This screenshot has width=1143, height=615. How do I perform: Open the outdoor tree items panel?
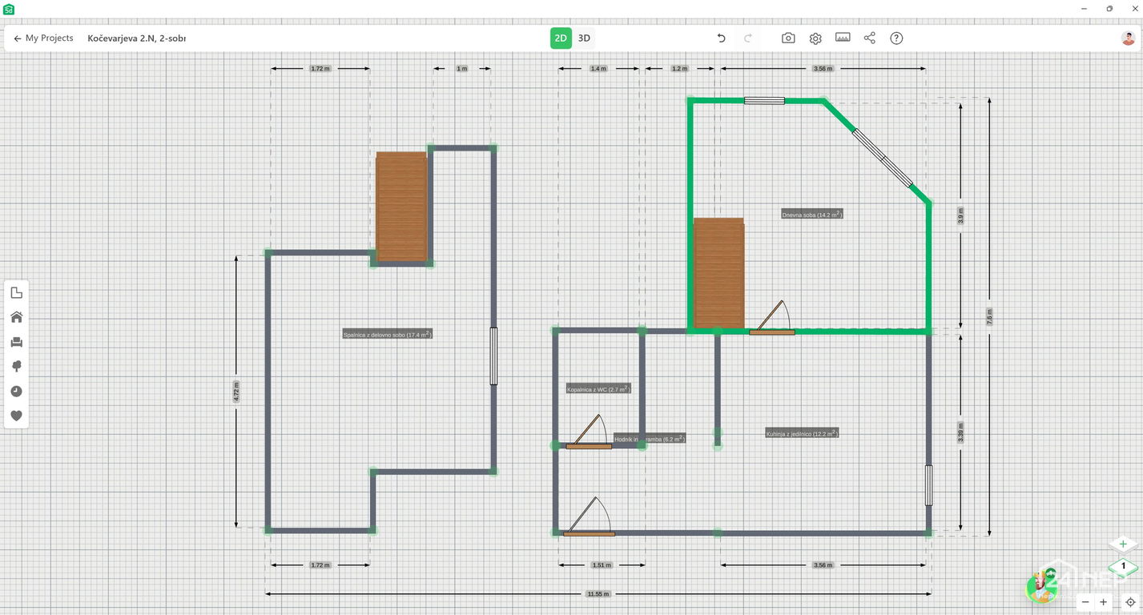[x=16, y=367]
